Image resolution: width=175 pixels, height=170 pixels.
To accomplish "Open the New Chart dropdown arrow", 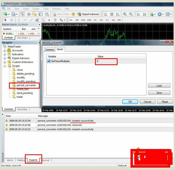I will click(x=9, y=14).
